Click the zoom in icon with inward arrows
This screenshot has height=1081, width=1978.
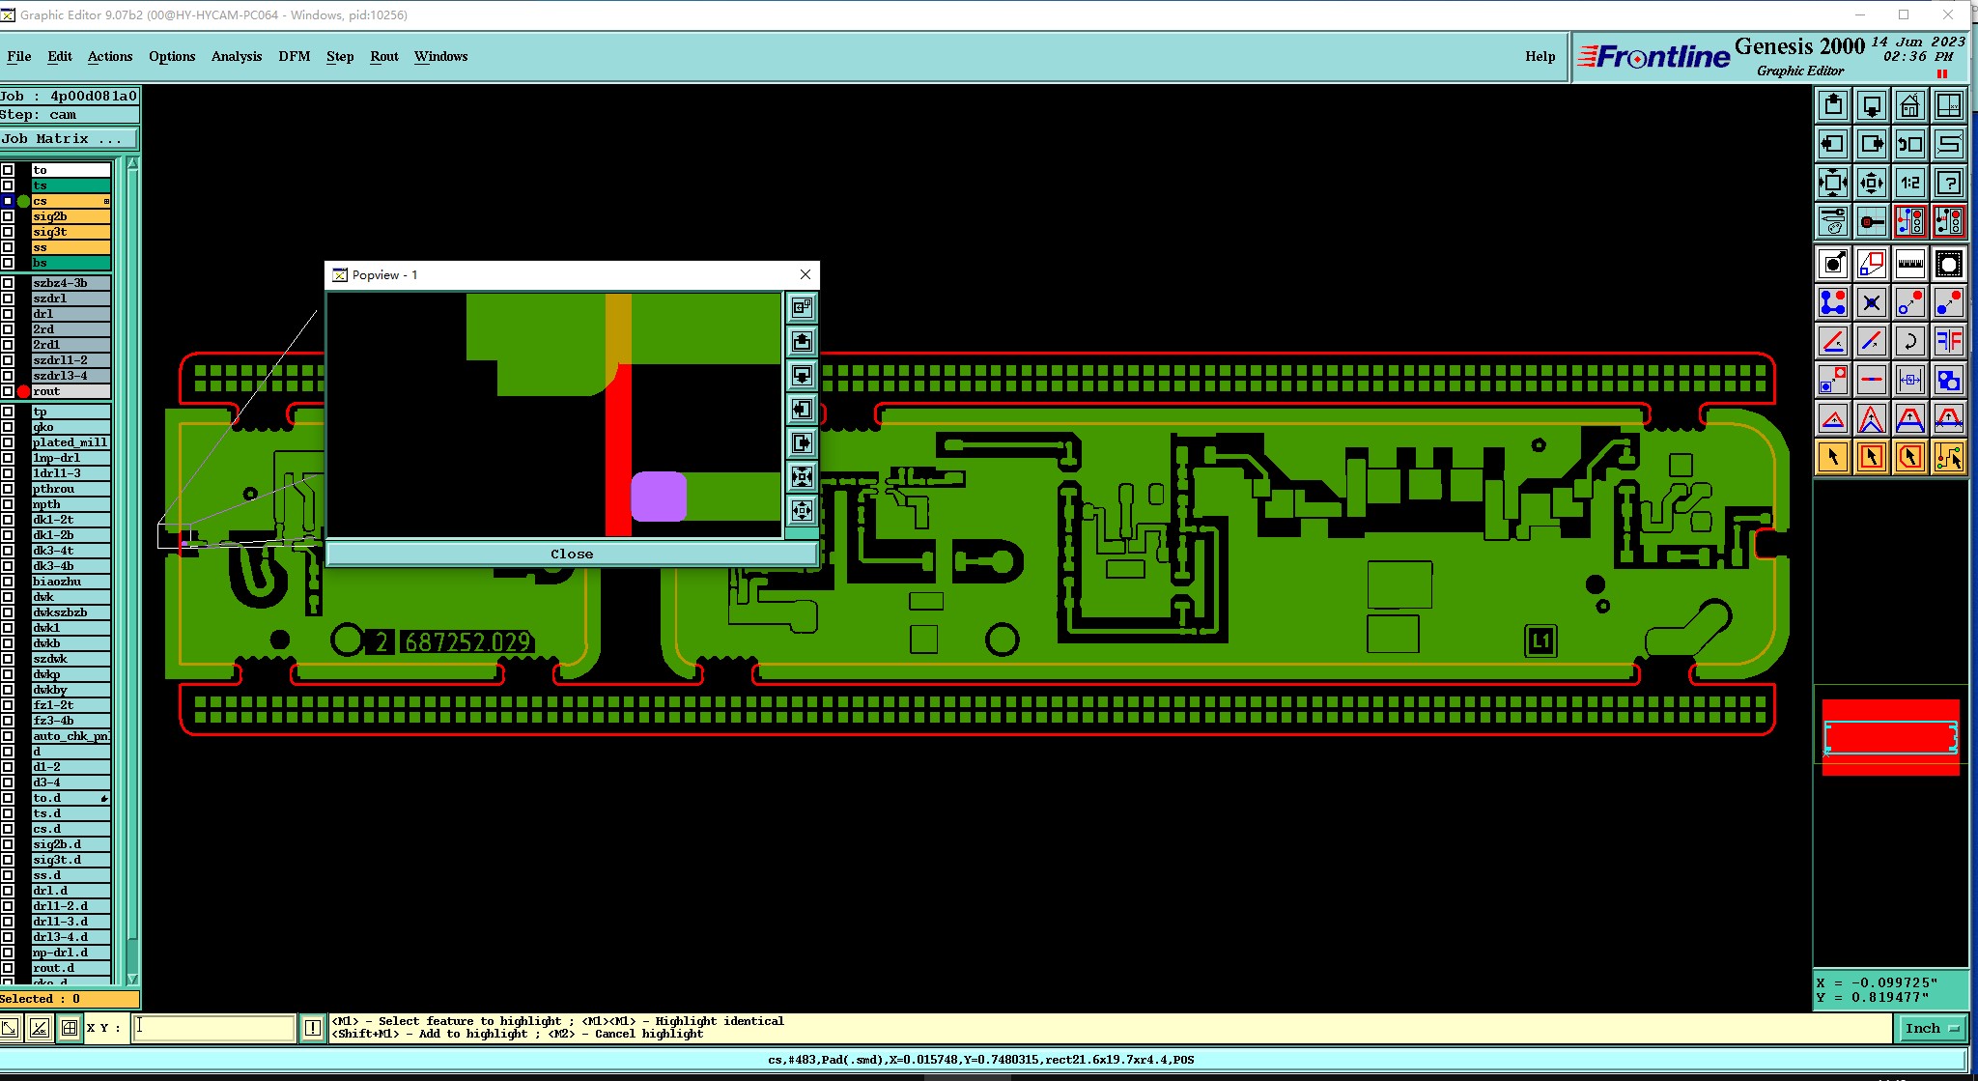[1832, 183]
